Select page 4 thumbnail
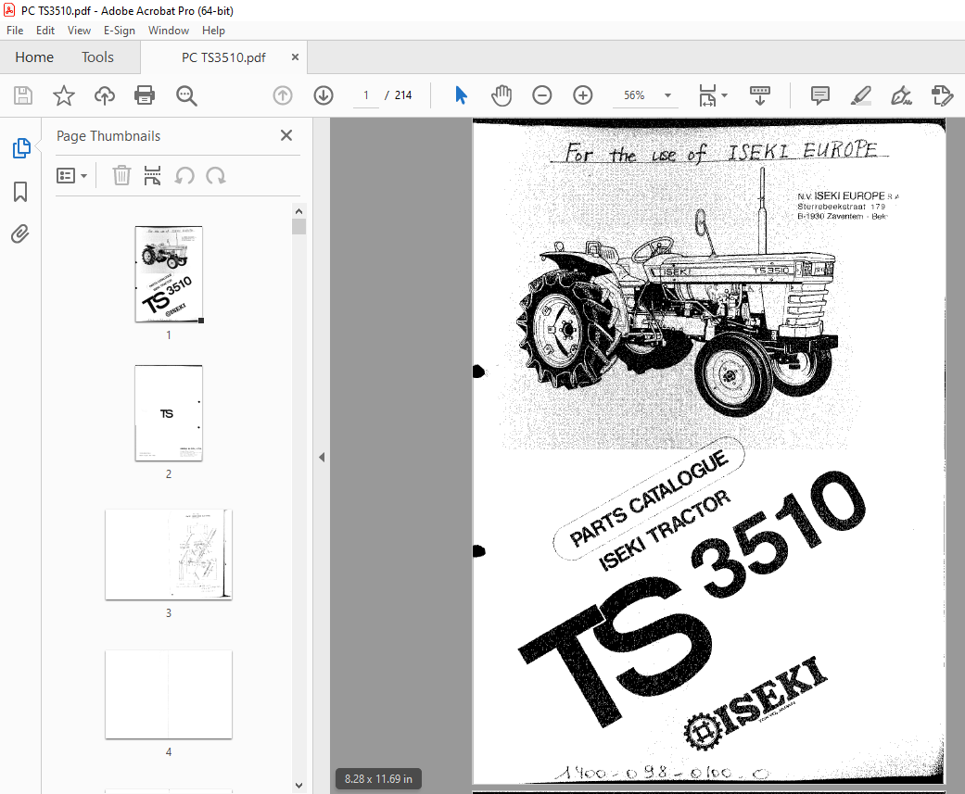The width and height of the screenshot is (965, 794). click(169, 694)
